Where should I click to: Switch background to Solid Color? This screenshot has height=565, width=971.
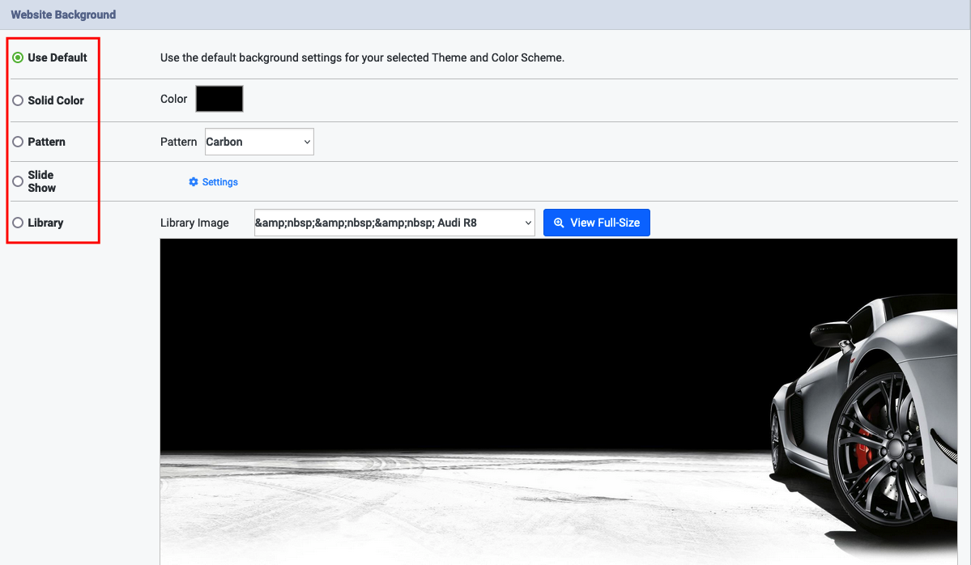point(17,100)
